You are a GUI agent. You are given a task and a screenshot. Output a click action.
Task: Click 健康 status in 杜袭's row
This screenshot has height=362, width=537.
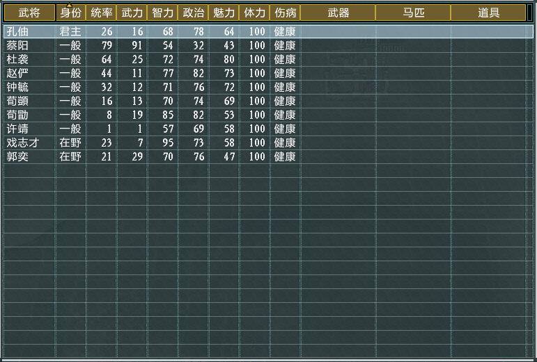[x=285, y=60]
